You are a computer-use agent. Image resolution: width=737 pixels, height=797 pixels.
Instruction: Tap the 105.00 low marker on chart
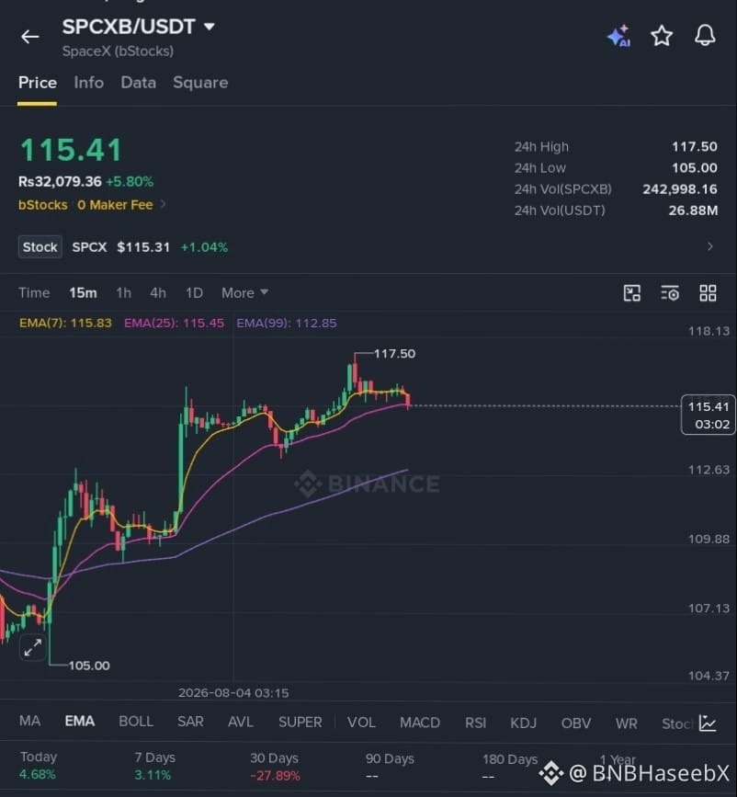pyautogui.click(x=89, y=666)
